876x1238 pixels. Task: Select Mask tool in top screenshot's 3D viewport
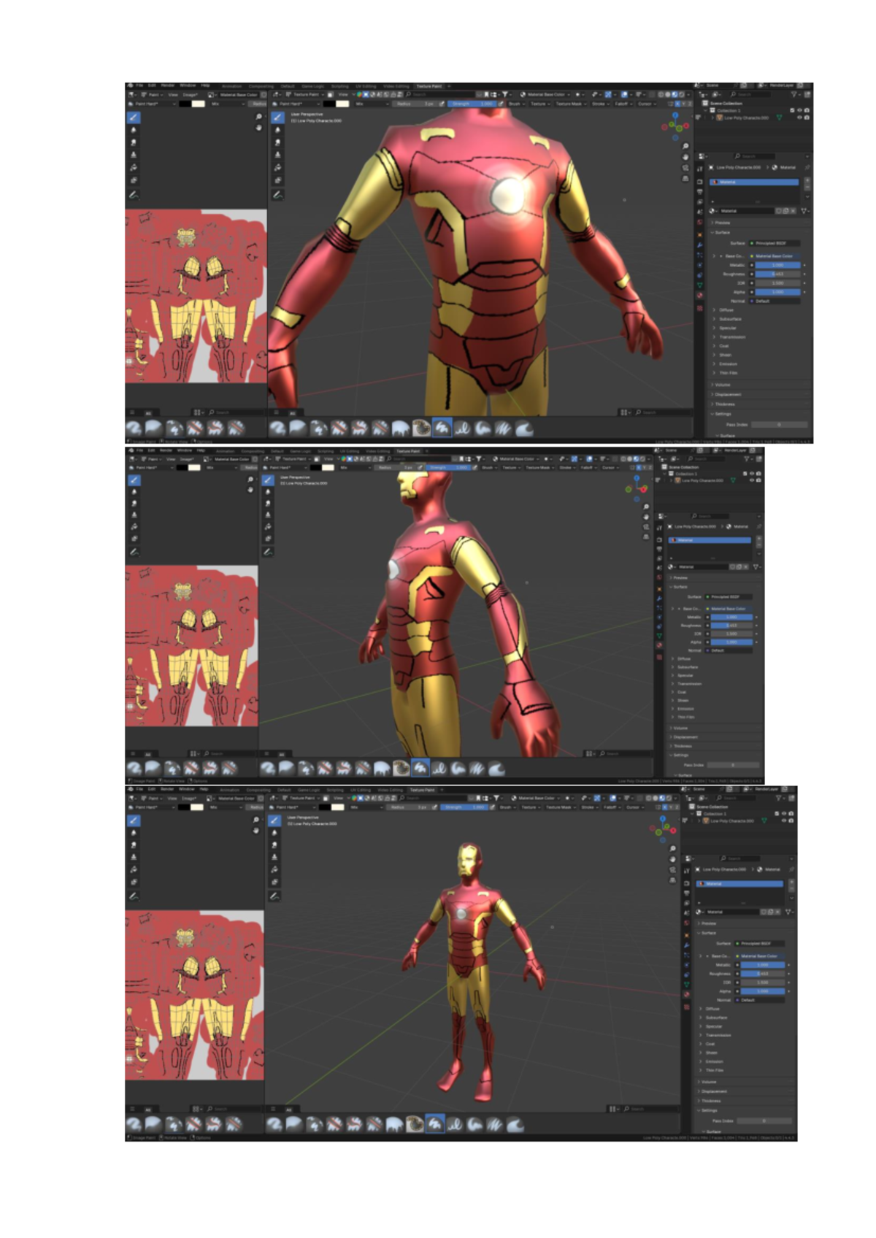(x=277, y=180)
